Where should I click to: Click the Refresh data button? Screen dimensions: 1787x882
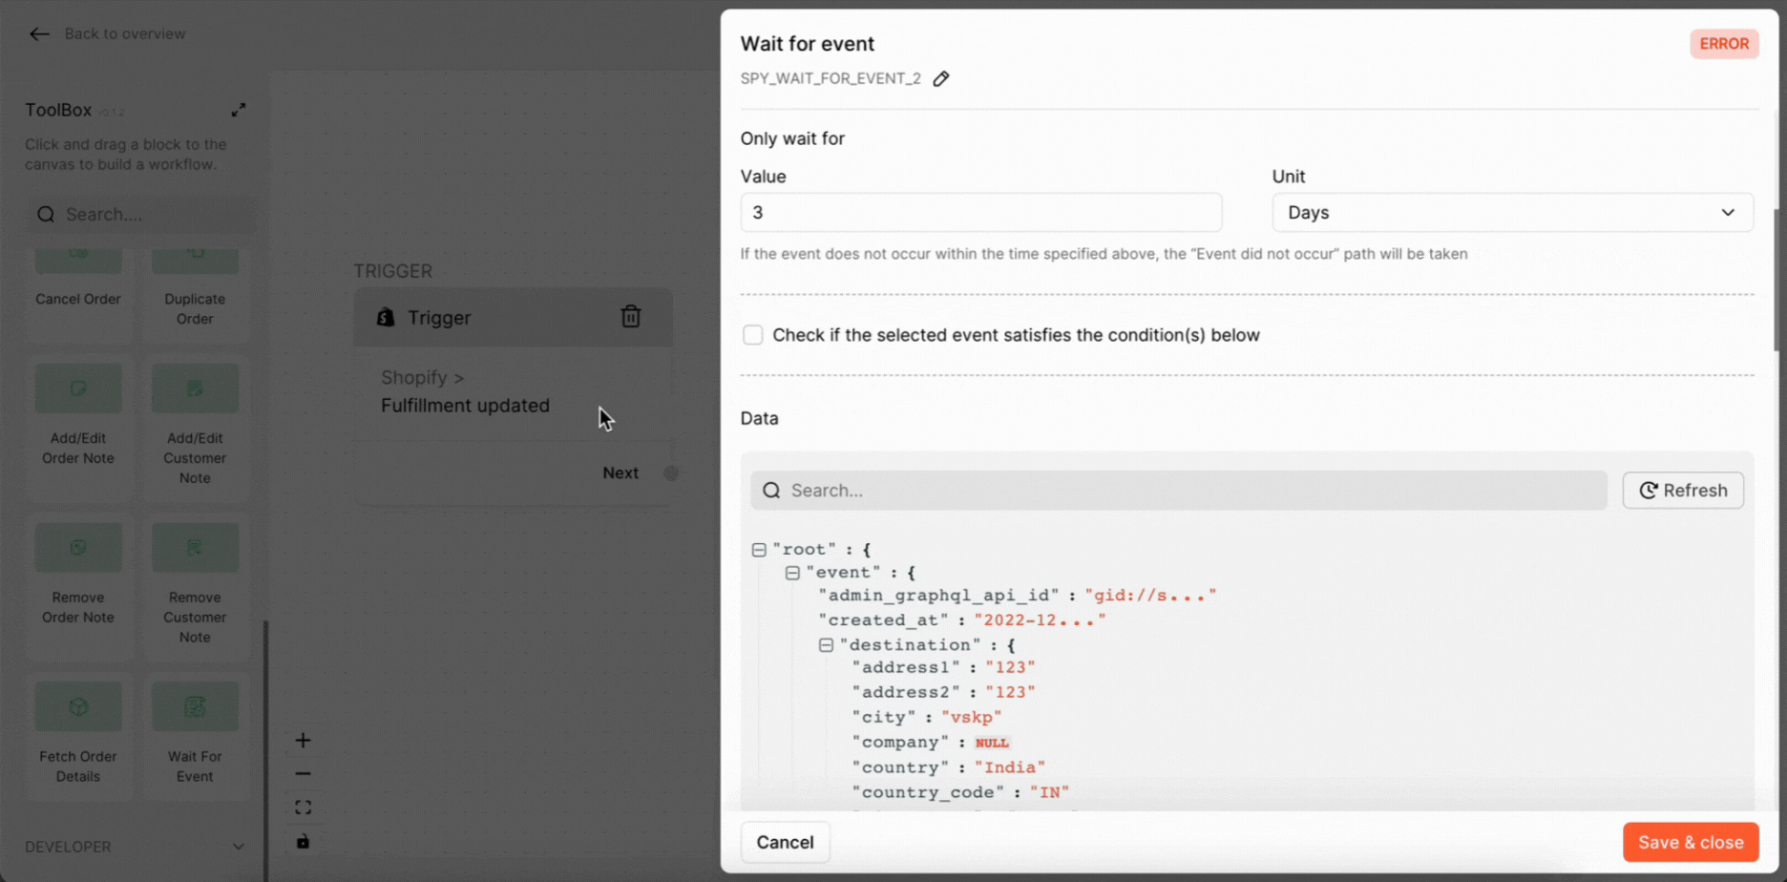point(1683,491)
